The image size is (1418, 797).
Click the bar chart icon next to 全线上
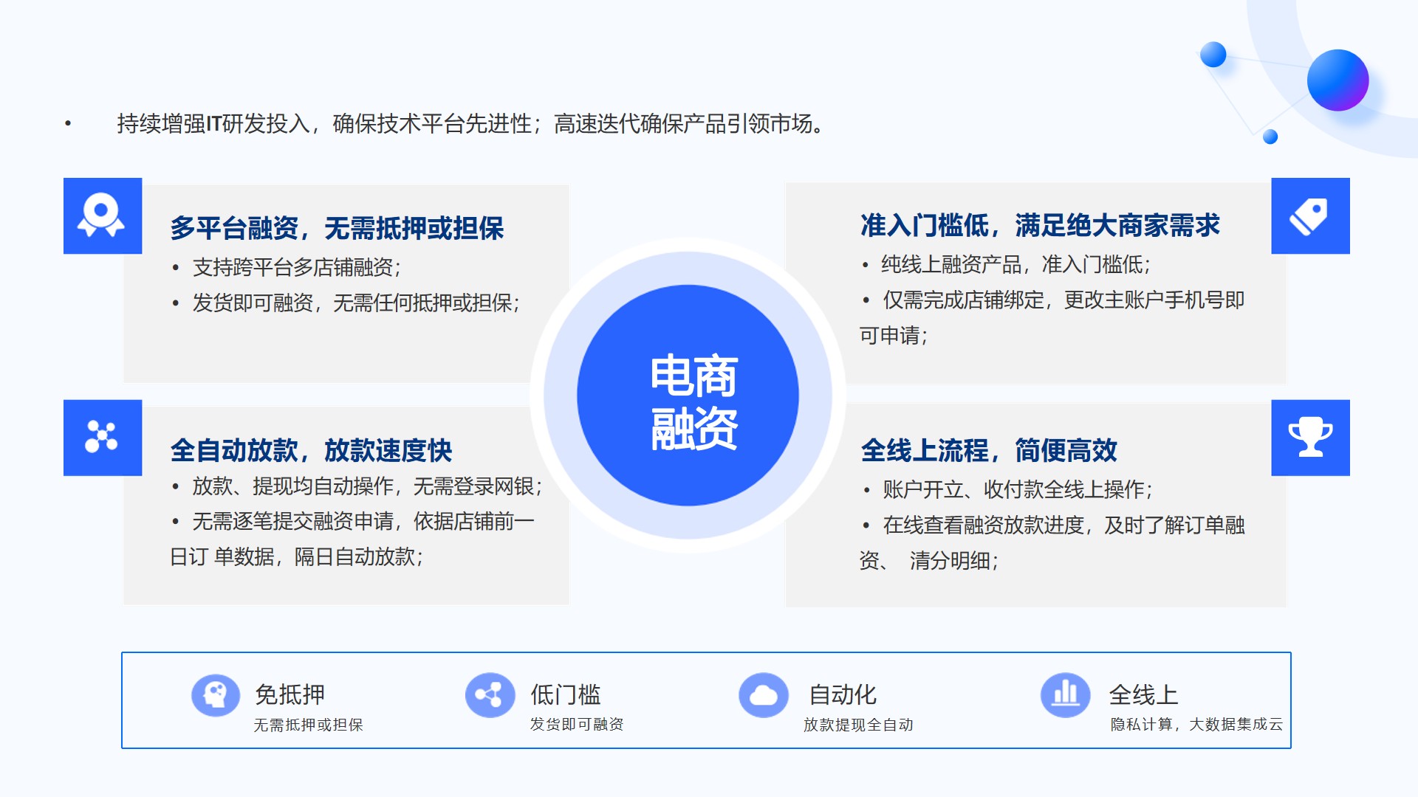point(1065,695)
